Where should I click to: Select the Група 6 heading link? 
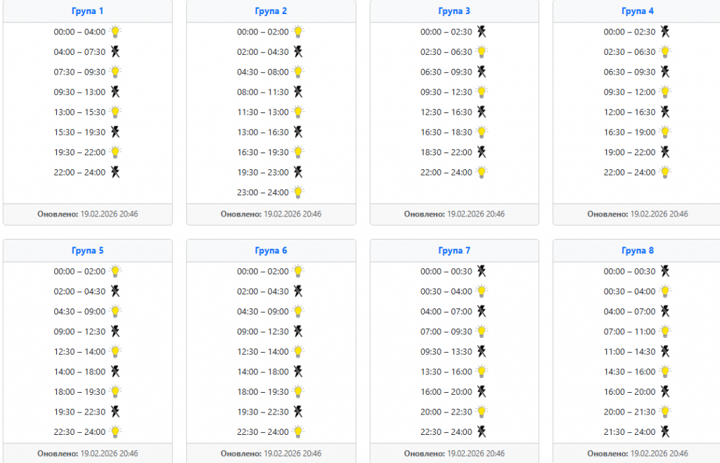271,251
